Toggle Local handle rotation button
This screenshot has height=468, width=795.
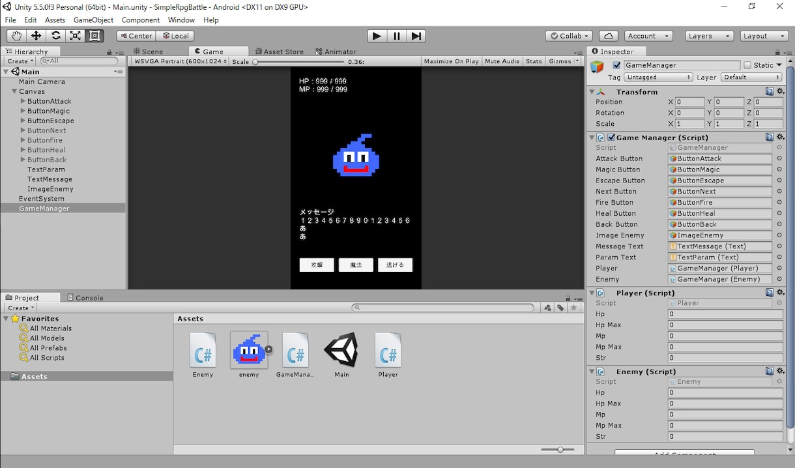[175, 36]
